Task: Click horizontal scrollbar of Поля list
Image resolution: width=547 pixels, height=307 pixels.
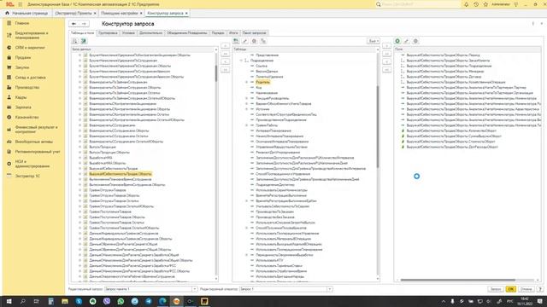Action: tap(458, 280)
